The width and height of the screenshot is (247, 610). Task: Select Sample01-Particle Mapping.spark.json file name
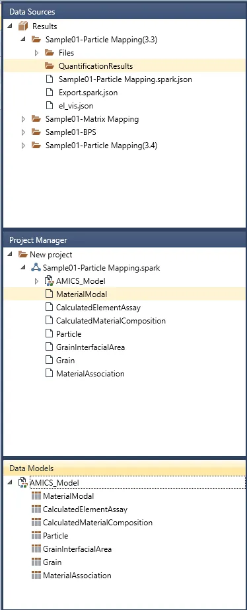pos(125,79)
